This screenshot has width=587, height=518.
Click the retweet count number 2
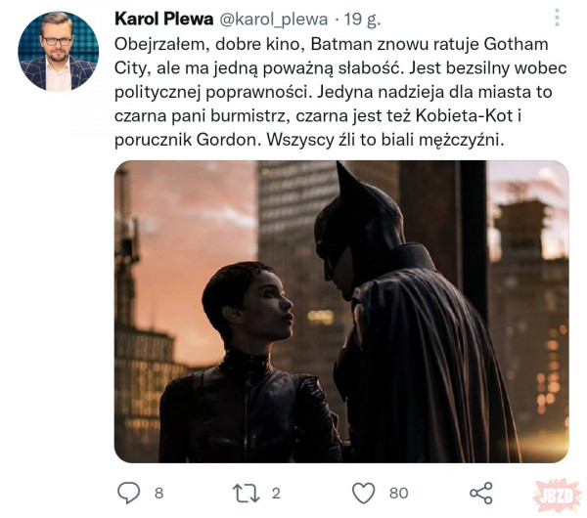pyautogui.click(x=276, y=493)
